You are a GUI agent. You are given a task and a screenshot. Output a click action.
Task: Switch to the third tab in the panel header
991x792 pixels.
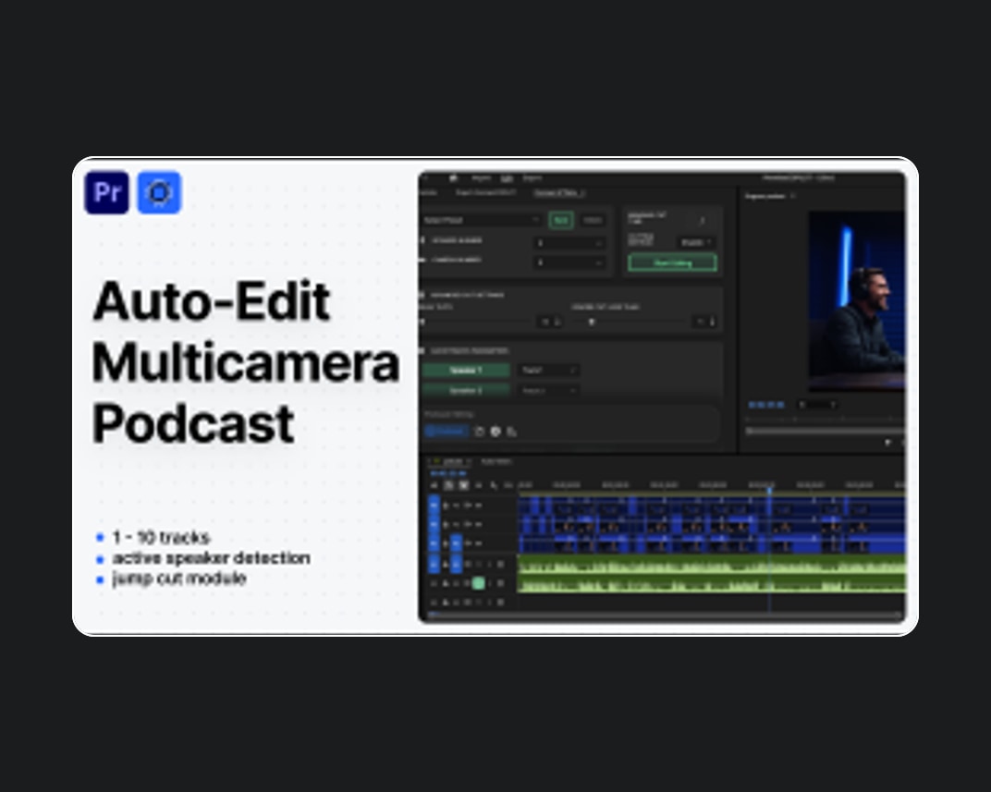tap(558, 192)
